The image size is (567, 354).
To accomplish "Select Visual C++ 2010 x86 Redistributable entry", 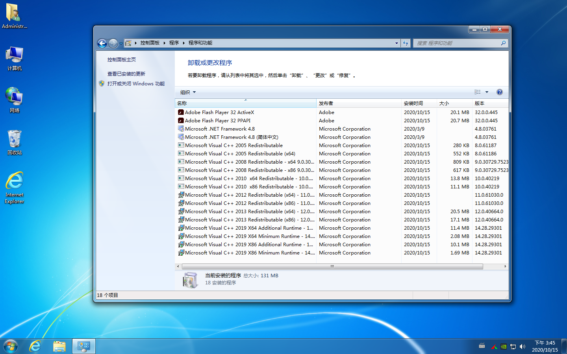I will point(249,187).
